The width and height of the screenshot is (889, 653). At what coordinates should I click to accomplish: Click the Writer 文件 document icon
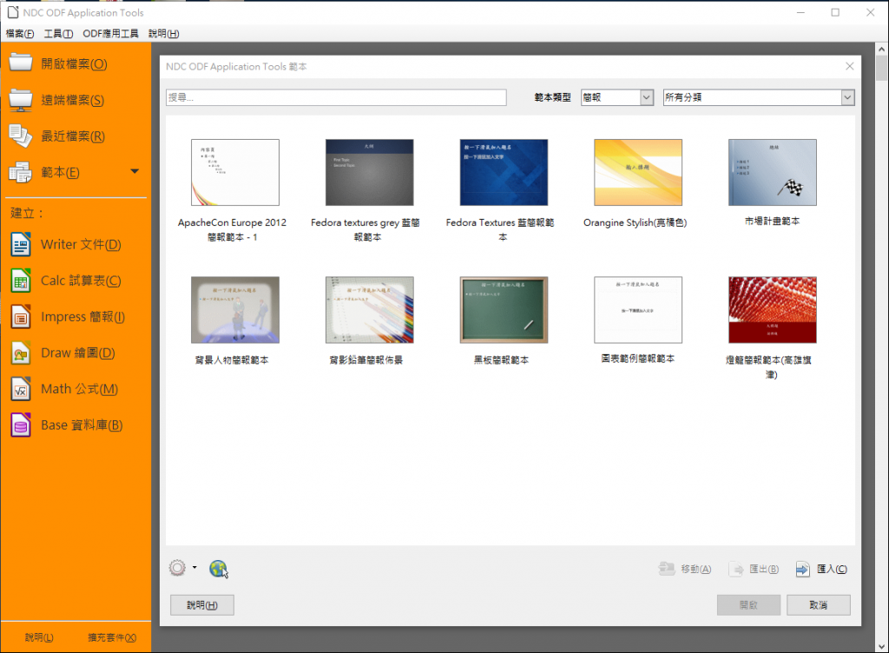21,245
